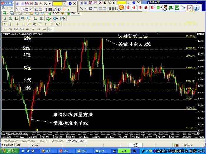Switch to M1 timeframe
This screenshot has width=206, height=154.
click(5, 29)
